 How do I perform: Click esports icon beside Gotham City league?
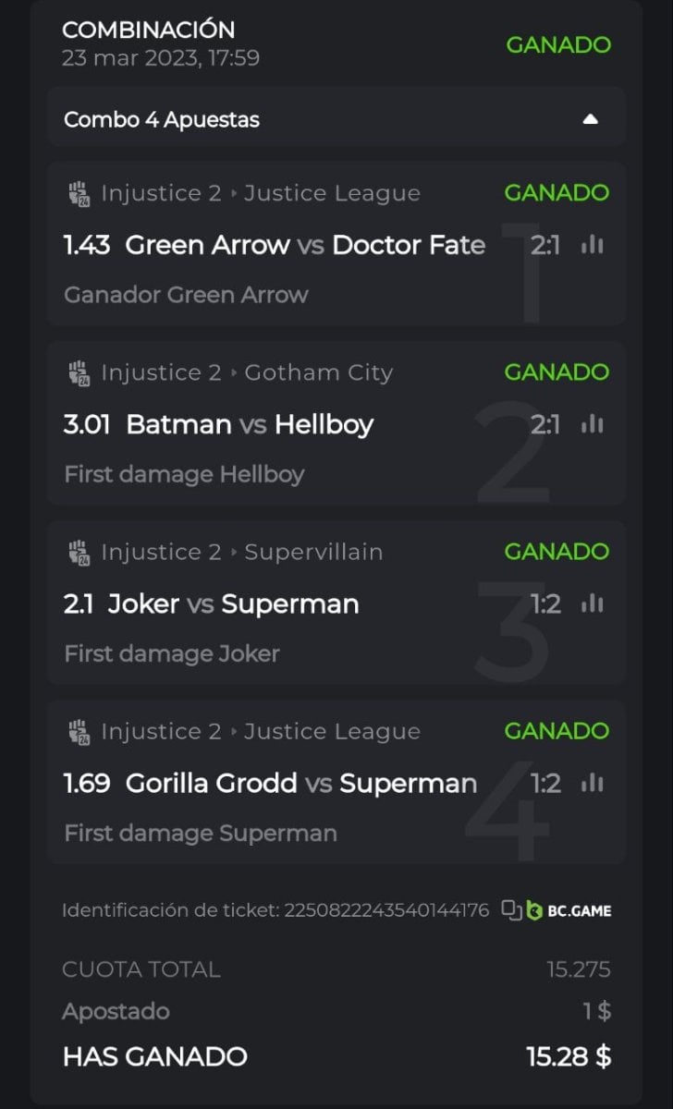[78, 373]
